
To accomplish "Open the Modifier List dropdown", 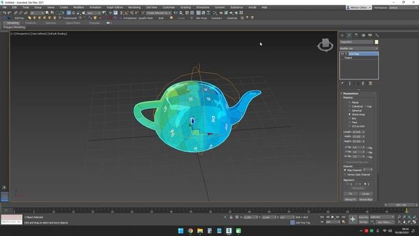I will coord(359,49).
